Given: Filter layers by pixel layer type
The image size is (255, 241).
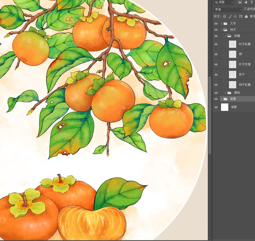Looking at the screenshot, I should 240,2.
